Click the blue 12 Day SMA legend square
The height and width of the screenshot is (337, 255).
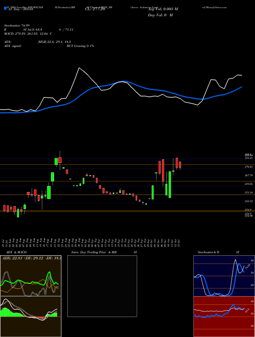click(x=6, y=8)
